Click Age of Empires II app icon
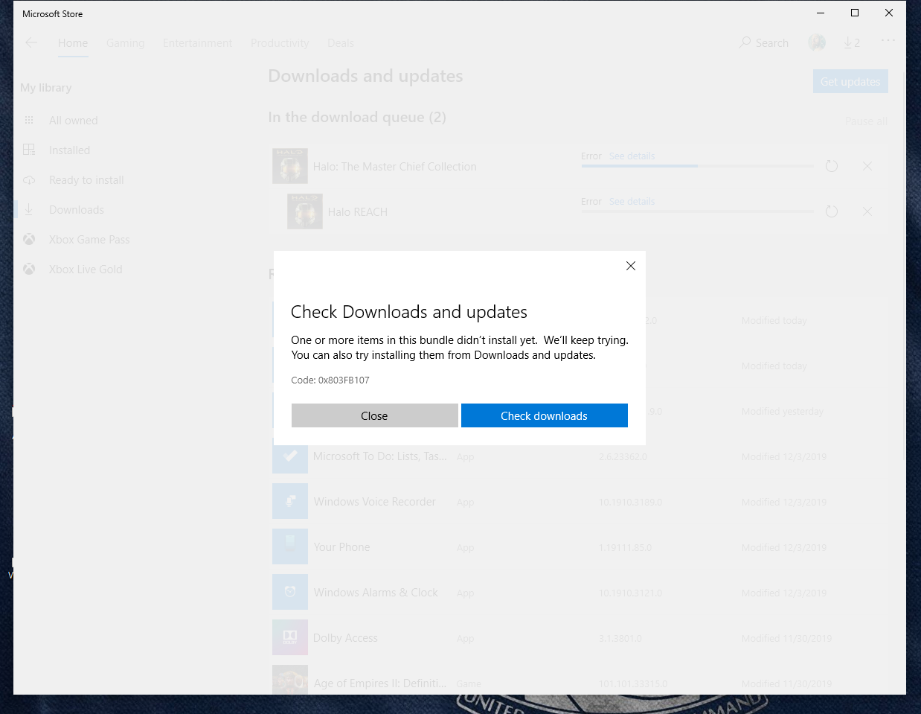Image resolution: width=921 pixels, height=714 pixels. coord(290,680)
